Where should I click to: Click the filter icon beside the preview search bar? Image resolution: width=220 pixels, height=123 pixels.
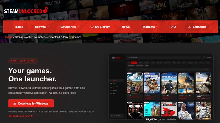(203, 57)
